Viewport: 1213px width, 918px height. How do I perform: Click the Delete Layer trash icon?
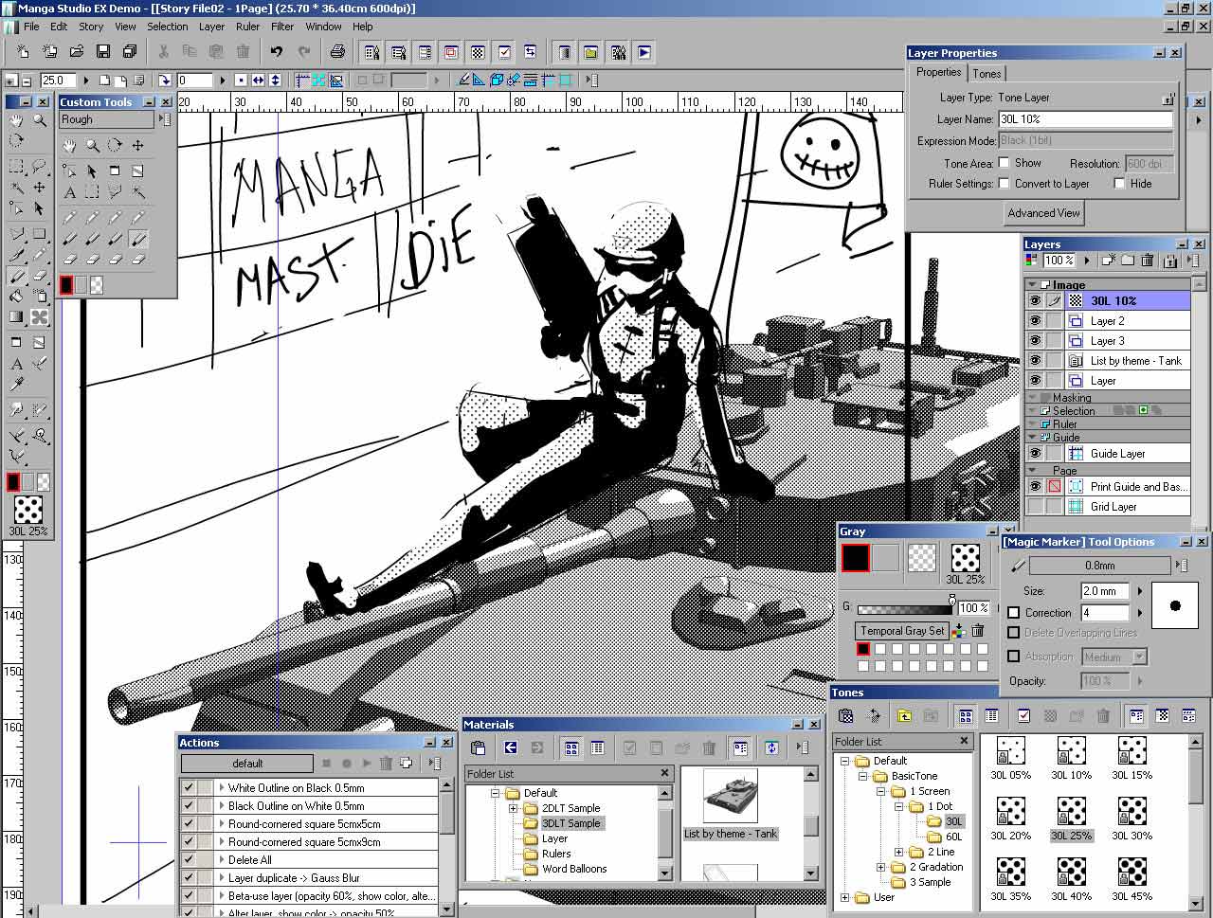(1148, 260)
